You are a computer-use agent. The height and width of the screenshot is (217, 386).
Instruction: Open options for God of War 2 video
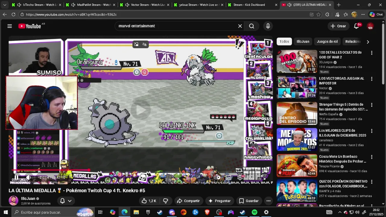tap(372, 53)
